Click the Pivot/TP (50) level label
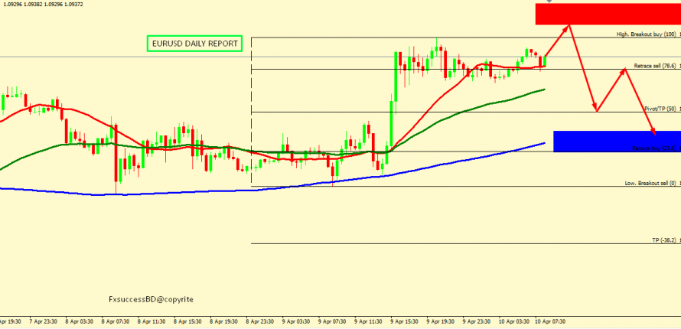Viewport: 681px width, 329px height. (x=660, y=109)
